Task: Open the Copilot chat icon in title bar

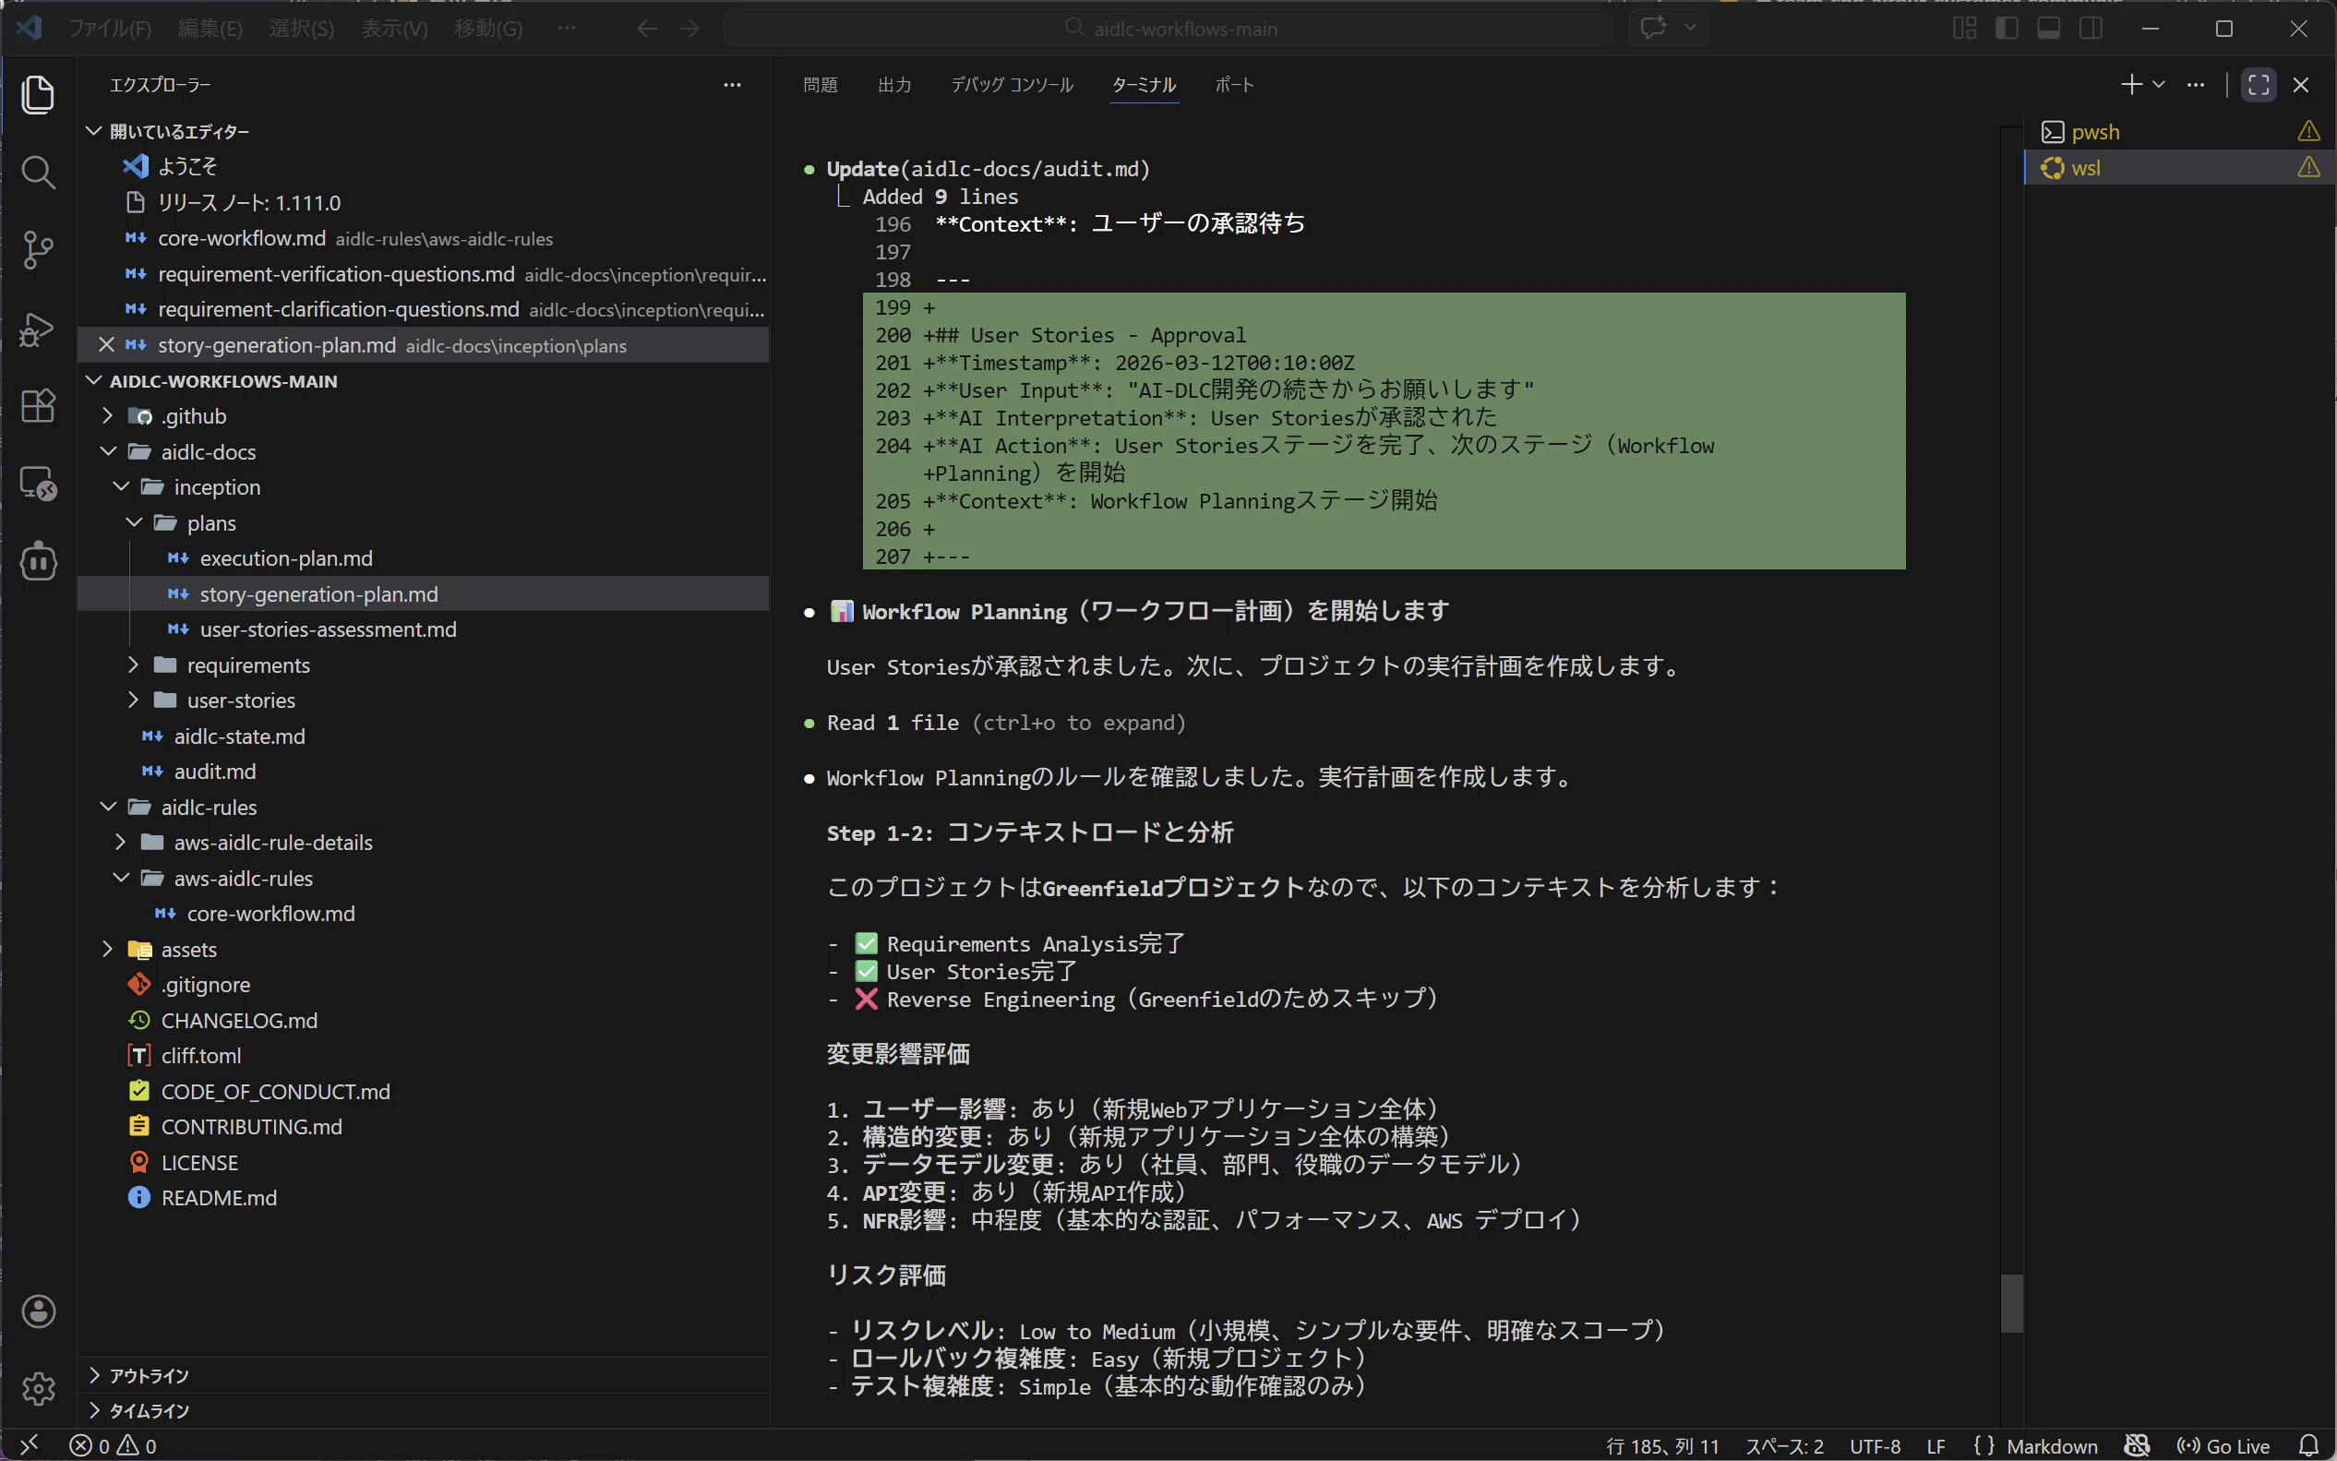Action: 1653,27
